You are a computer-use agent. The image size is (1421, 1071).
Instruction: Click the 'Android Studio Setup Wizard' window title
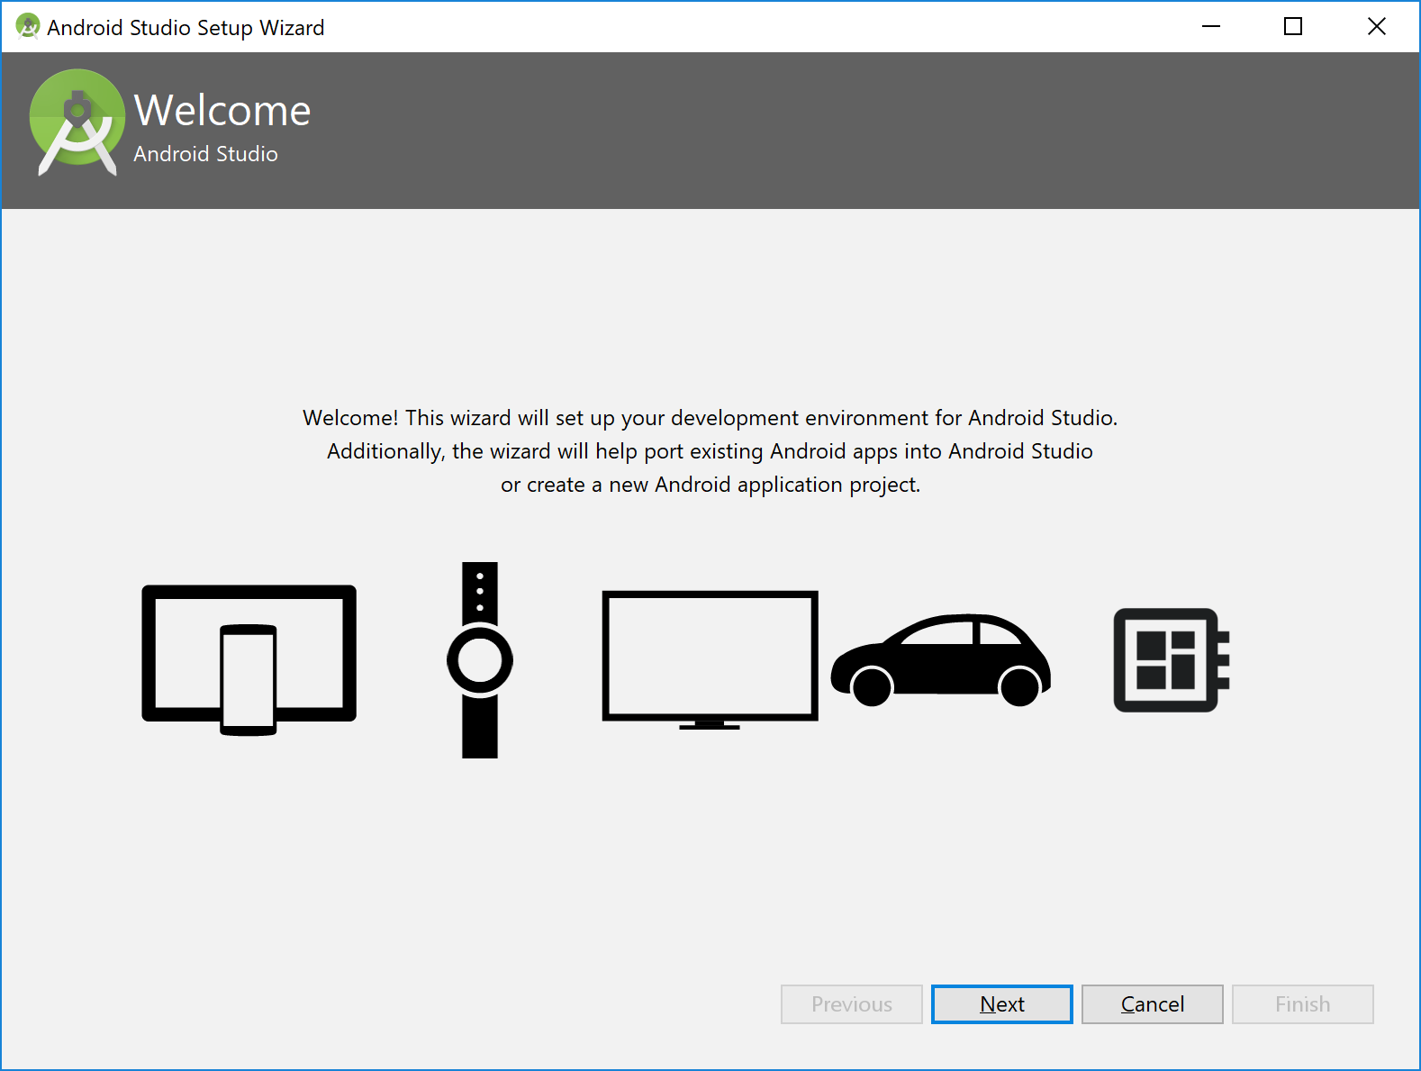[186, 28]
